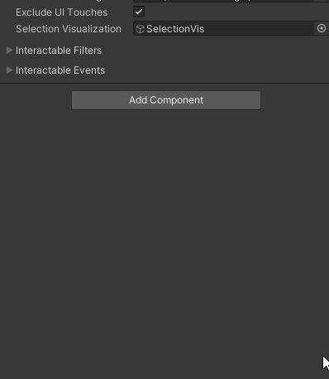Uncheck the Exclude UI Touches checkbox
This screenshot has height=379, width=329.
click(139, 12)
